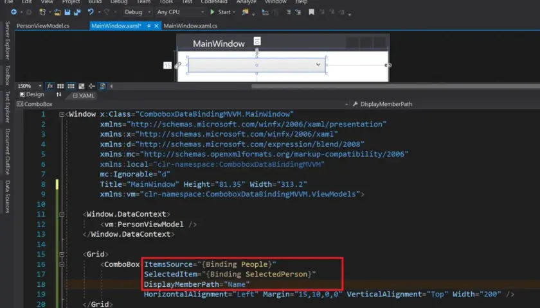This screenshot has width=540, height=308.
Task: Click the SelectedPerson binding on line 17
Action: click(276, 275)
